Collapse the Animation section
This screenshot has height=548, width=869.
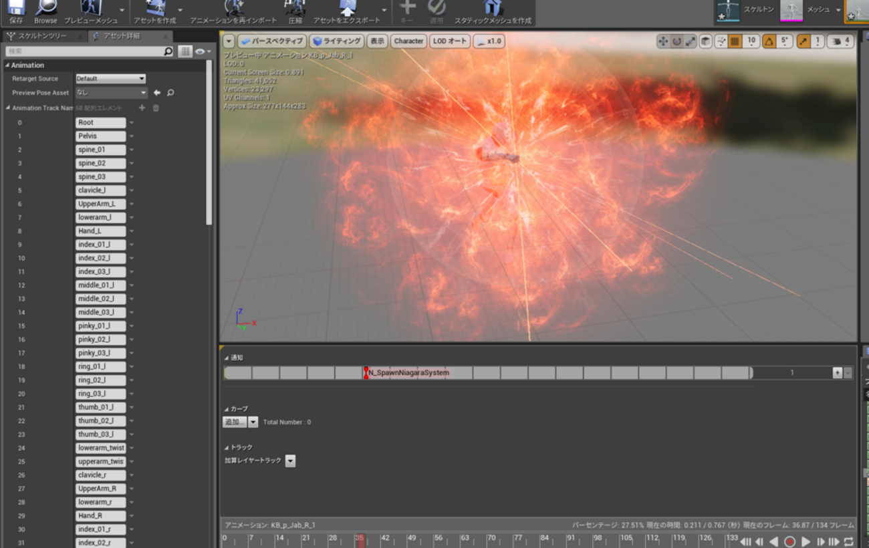(x=7, y=65)
